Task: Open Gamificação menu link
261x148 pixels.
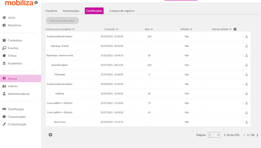Action: pyautogui.click(x=16, y=109)
